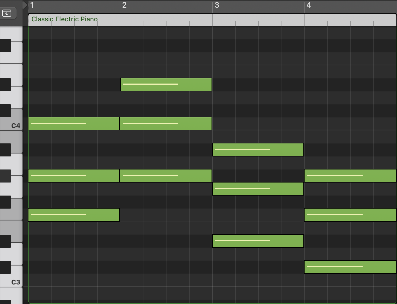
Task: Click bar 2 marker in the ruler
Action: 124,5
